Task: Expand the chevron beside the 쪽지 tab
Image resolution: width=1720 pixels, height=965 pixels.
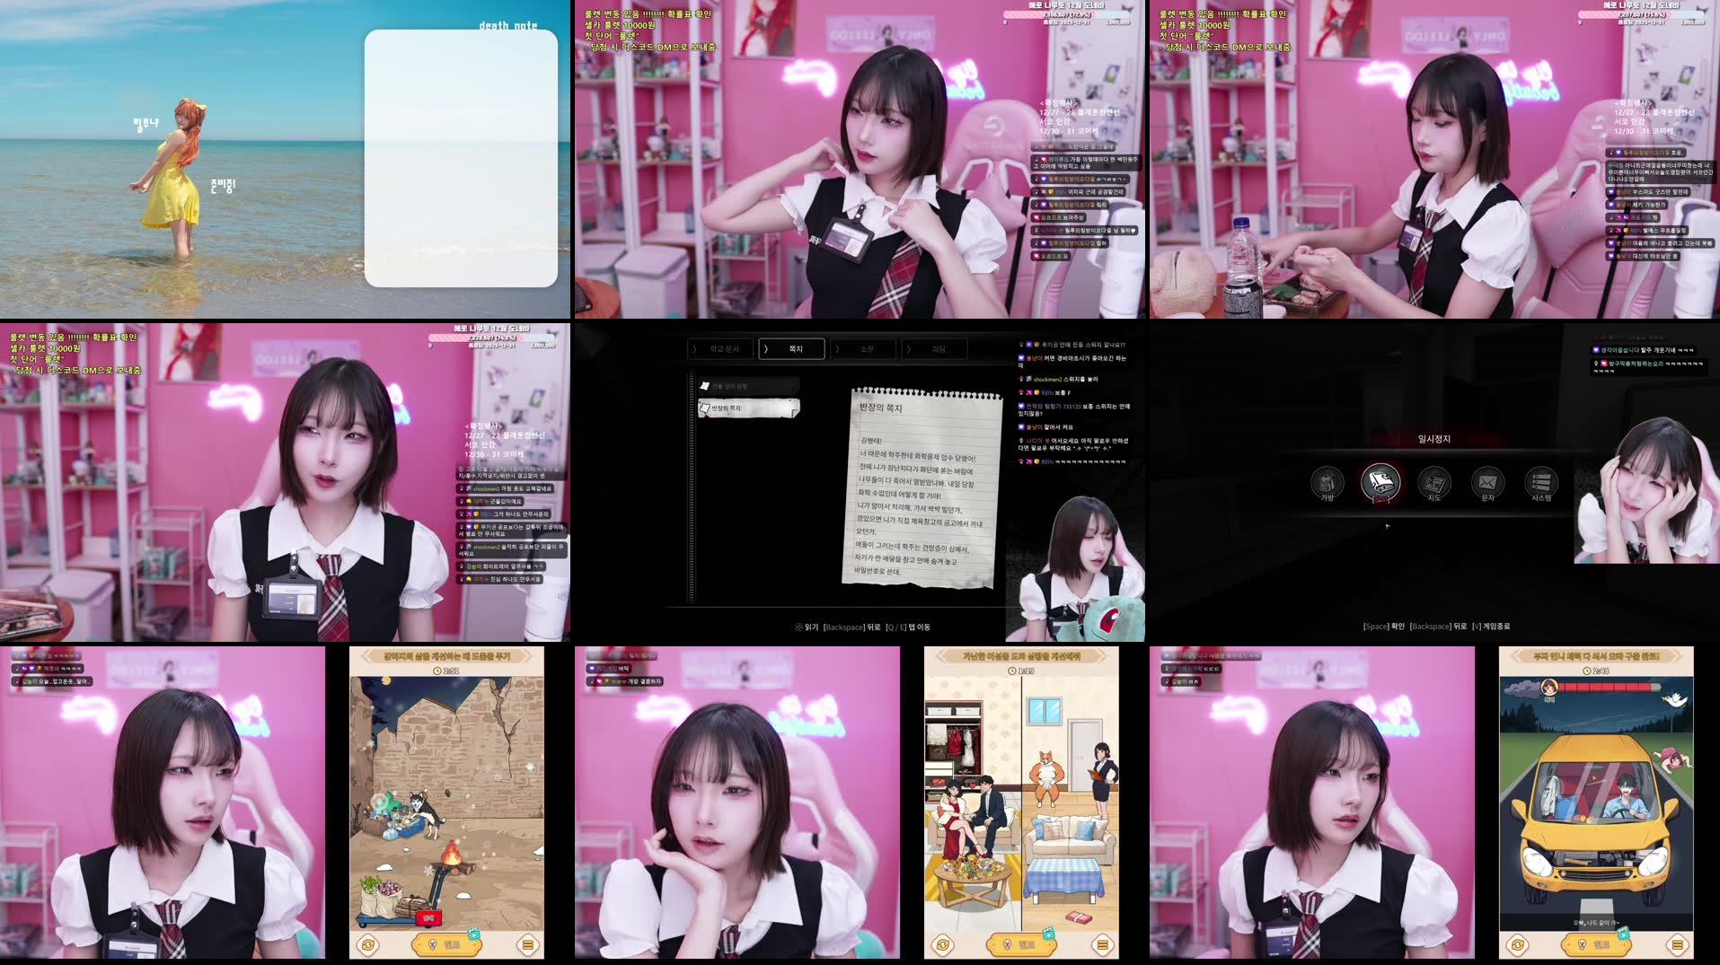Action: 766,348
